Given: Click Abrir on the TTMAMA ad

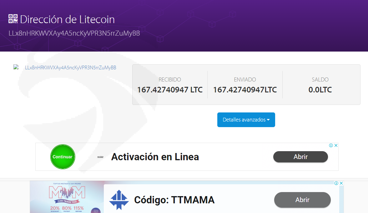Looking at the screenshot, I should (302, 200).
